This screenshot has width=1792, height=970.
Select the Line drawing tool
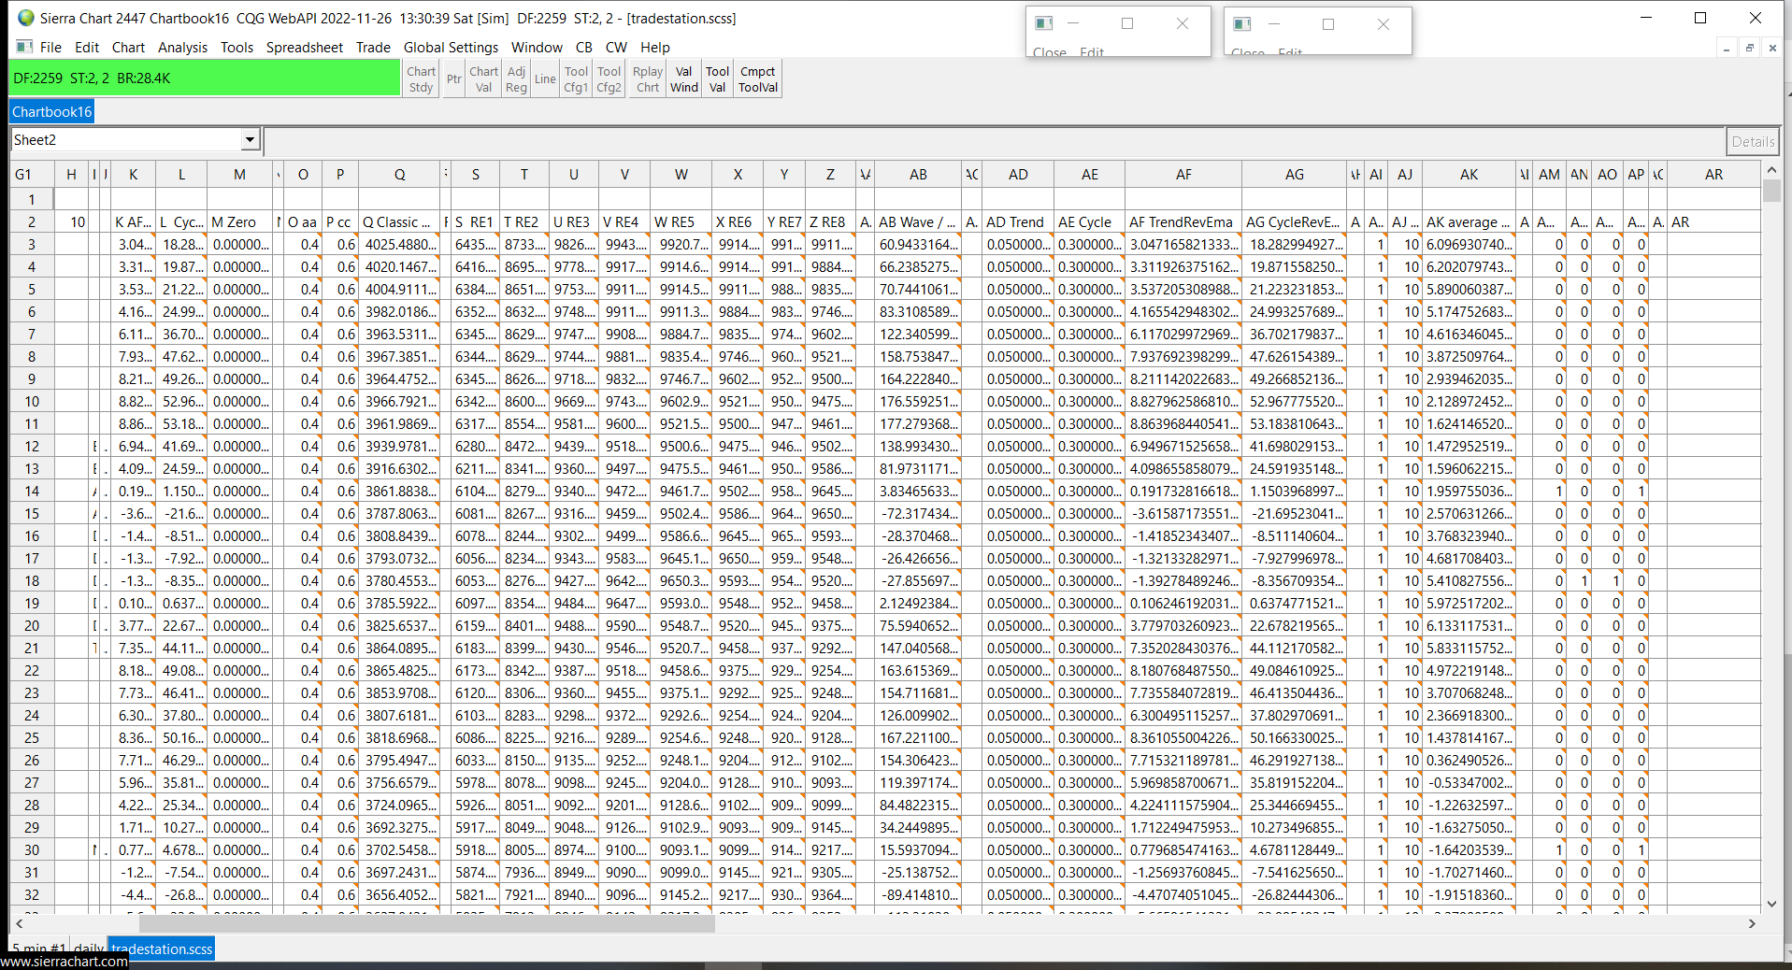tap(545, 79)
